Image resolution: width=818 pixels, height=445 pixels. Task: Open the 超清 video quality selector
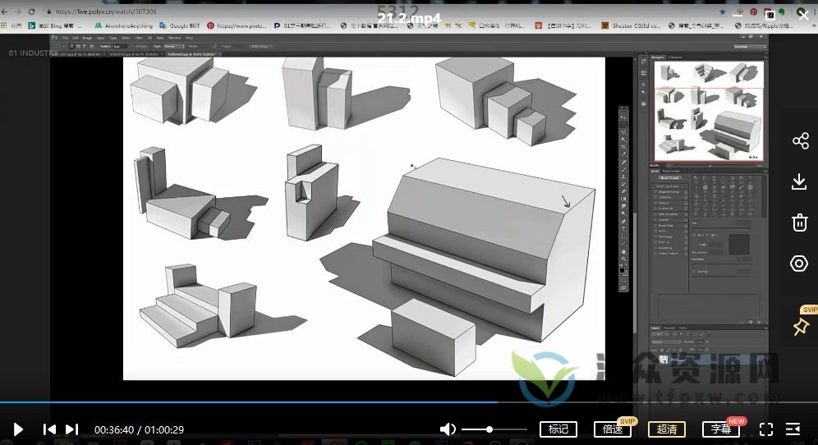click(x=666, y=429)
